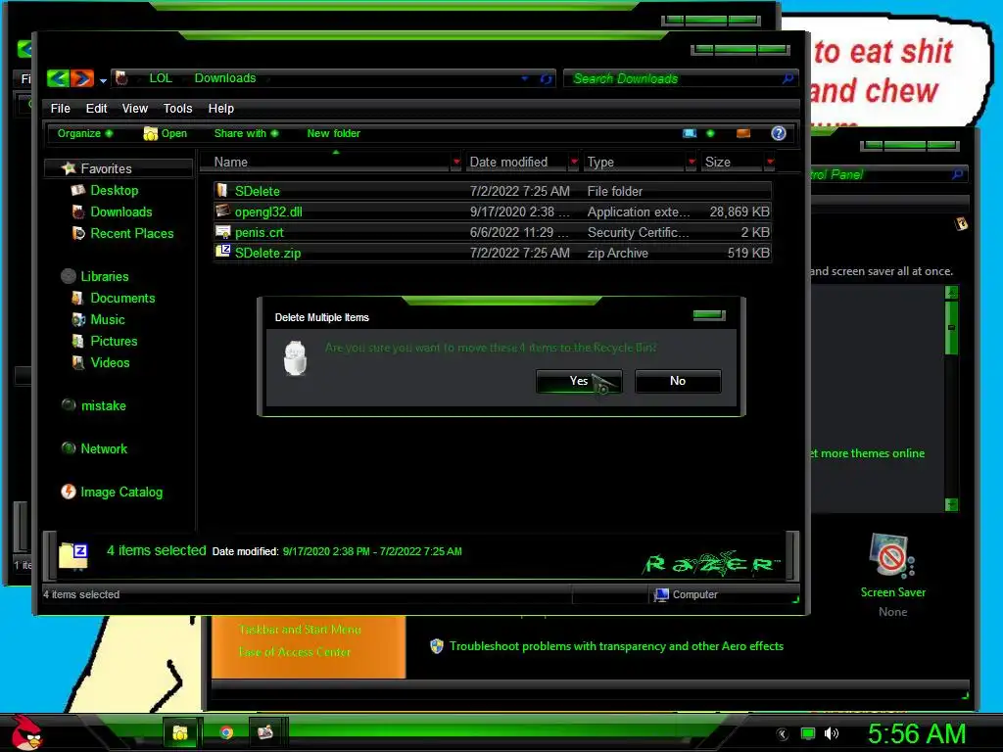
Task: Select the opengl32.dll file icon
Action: click(x=222, y=211)
